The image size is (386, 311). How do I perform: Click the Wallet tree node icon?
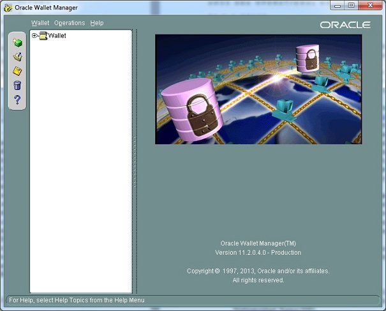(43, 36)
